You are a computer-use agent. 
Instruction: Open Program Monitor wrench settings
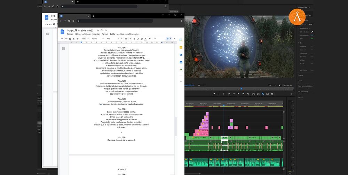tap(279, 85)
